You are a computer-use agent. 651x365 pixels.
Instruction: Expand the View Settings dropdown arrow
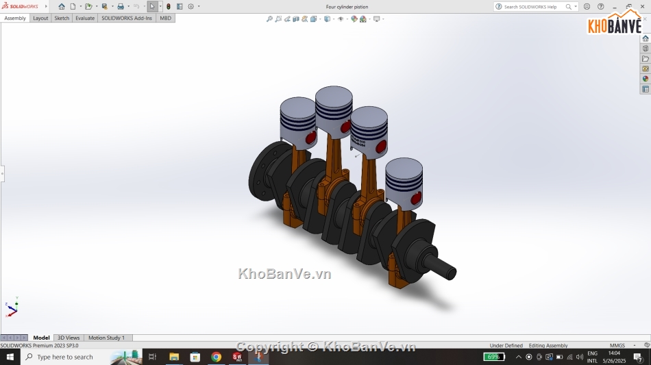[383, 18]
